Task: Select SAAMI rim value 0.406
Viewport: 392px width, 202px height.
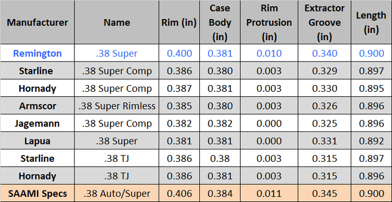Action: pos(179,194)
